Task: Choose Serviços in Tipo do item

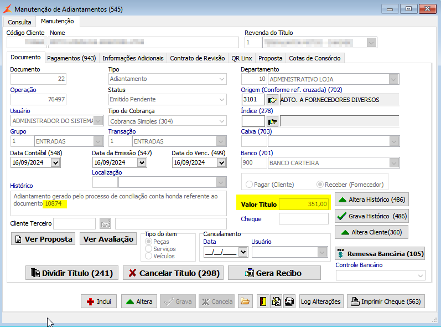Action: point(148,249)
